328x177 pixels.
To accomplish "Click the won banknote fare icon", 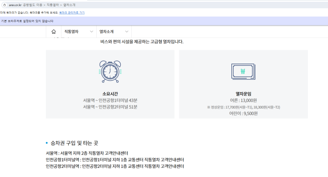I will click(243, 71).
